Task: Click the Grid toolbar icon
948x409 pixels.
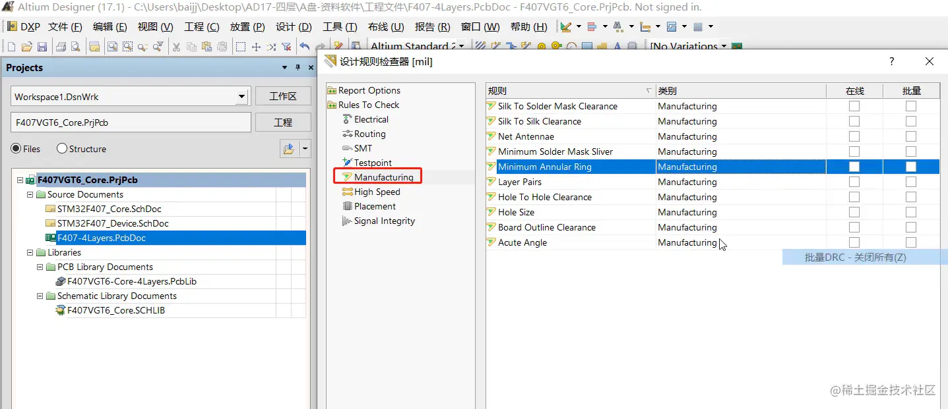Action: pyautogui.click(x=698, y=27)
